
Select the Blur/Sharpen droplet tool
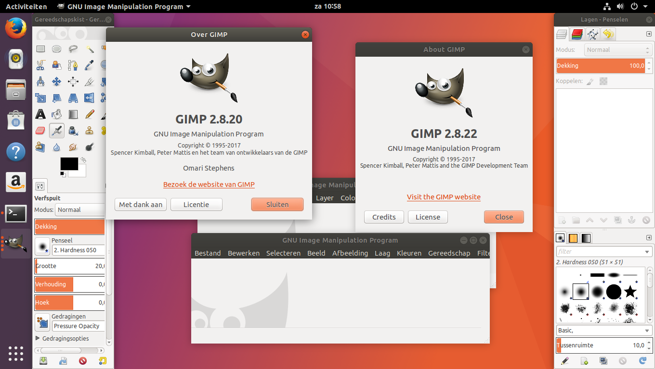(x=57, y=147)
